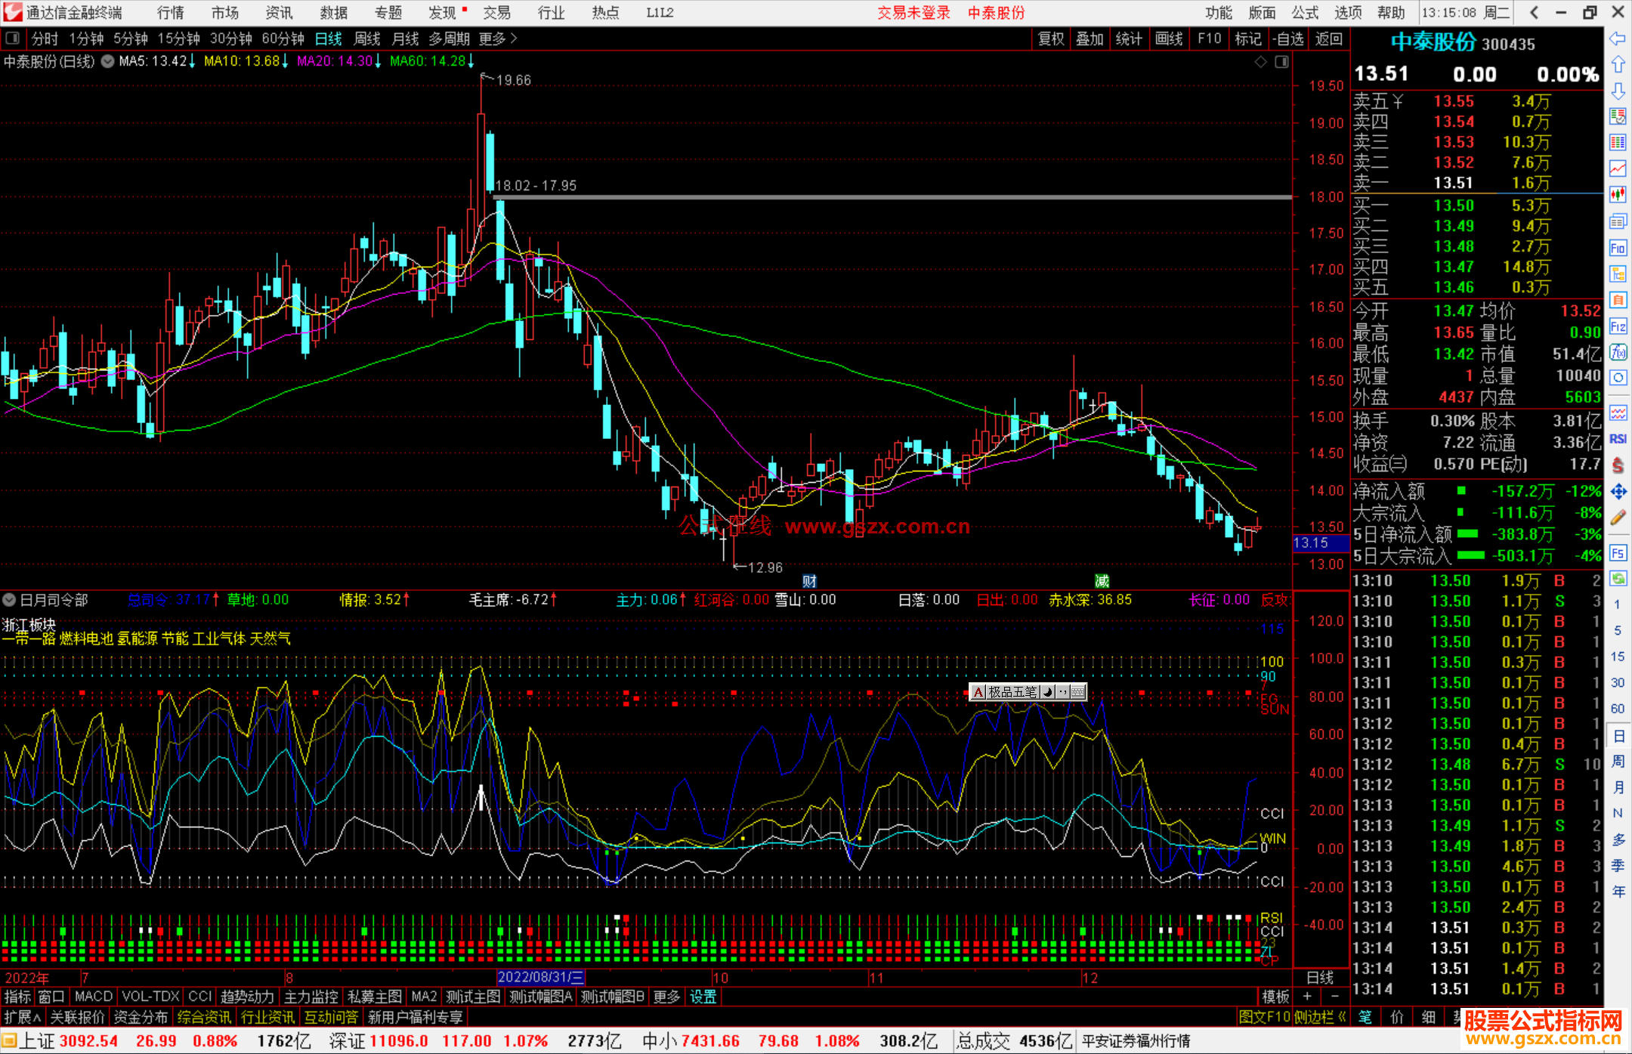Click the small panel icon left of 分时
This screenshot has width=1632, height=1054.
[x=12, y=38]
